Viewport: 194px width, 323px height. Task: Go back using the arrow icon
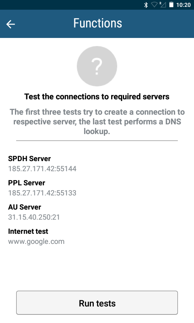coord(11,24)
